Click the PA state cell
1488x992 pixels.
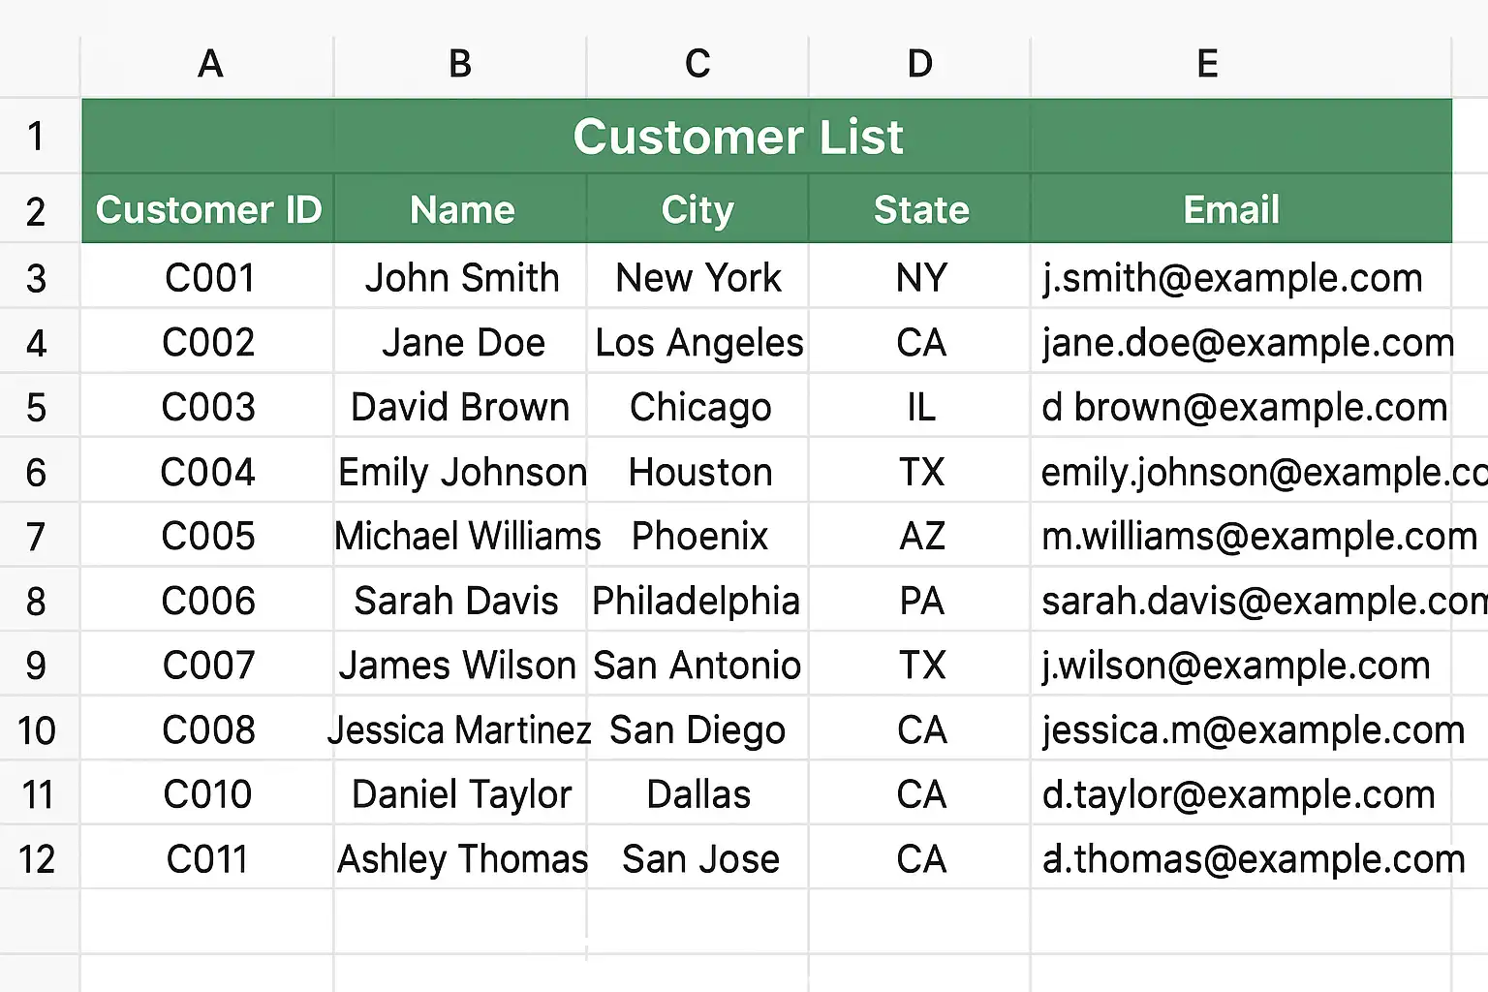(x=921, y=602)
